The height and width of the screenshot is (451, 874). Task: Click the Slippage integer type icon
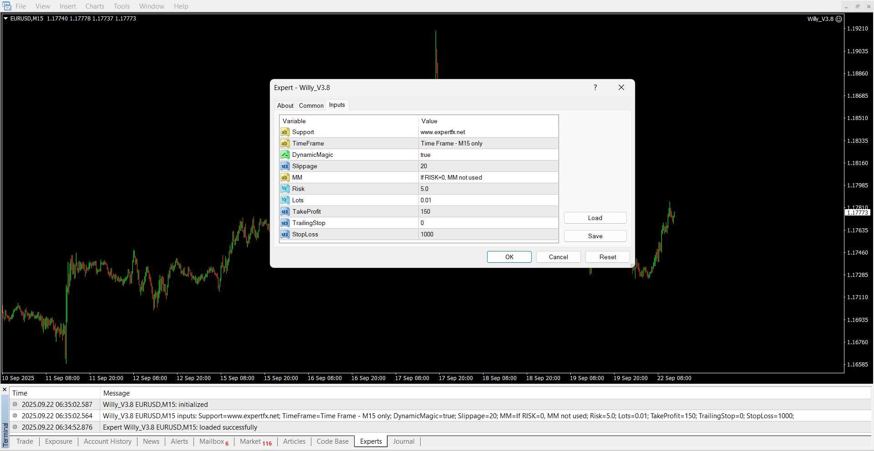point(285,166)
